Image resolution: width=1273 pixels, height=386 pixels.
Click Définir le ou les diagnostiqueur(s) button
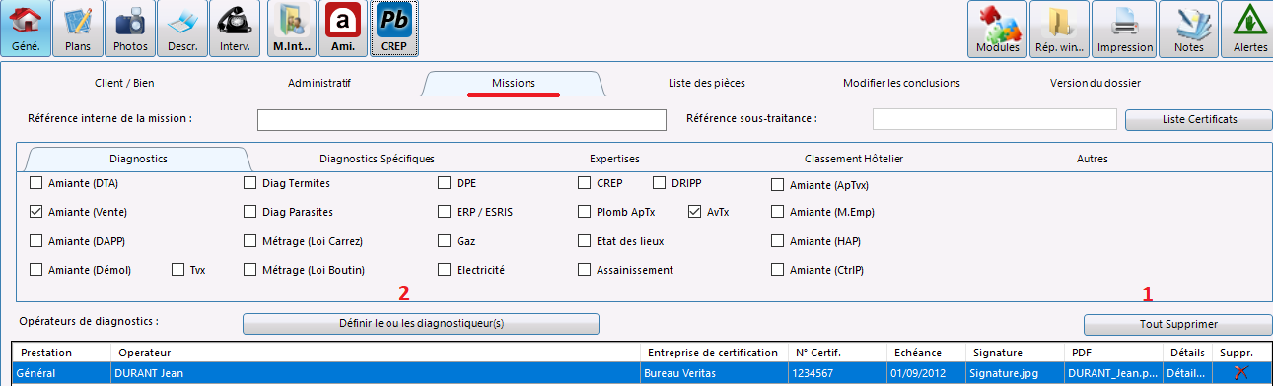(x=421, y=323)
